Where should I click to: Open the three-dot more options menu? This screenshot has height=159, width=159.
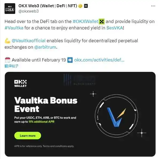tap(153, 6)
